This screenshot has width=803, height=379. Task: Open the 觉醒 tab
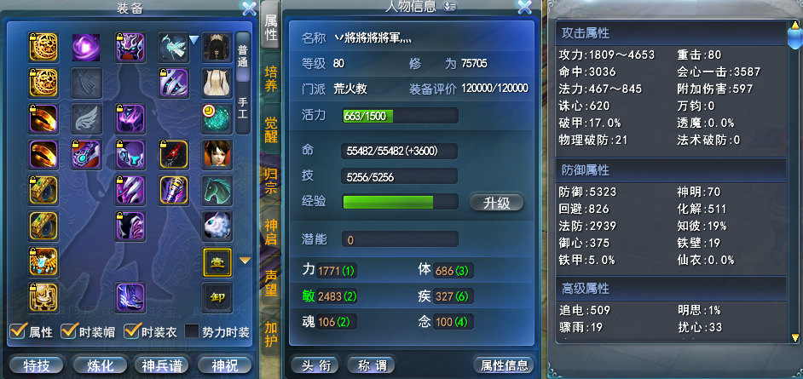(x=270, y=129)
